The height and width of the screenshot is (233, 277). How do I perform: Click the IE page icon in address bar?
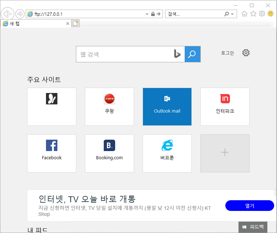coord(30,14)
